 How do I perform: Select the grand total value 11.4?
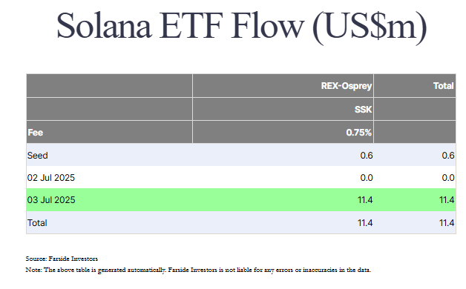447,223
